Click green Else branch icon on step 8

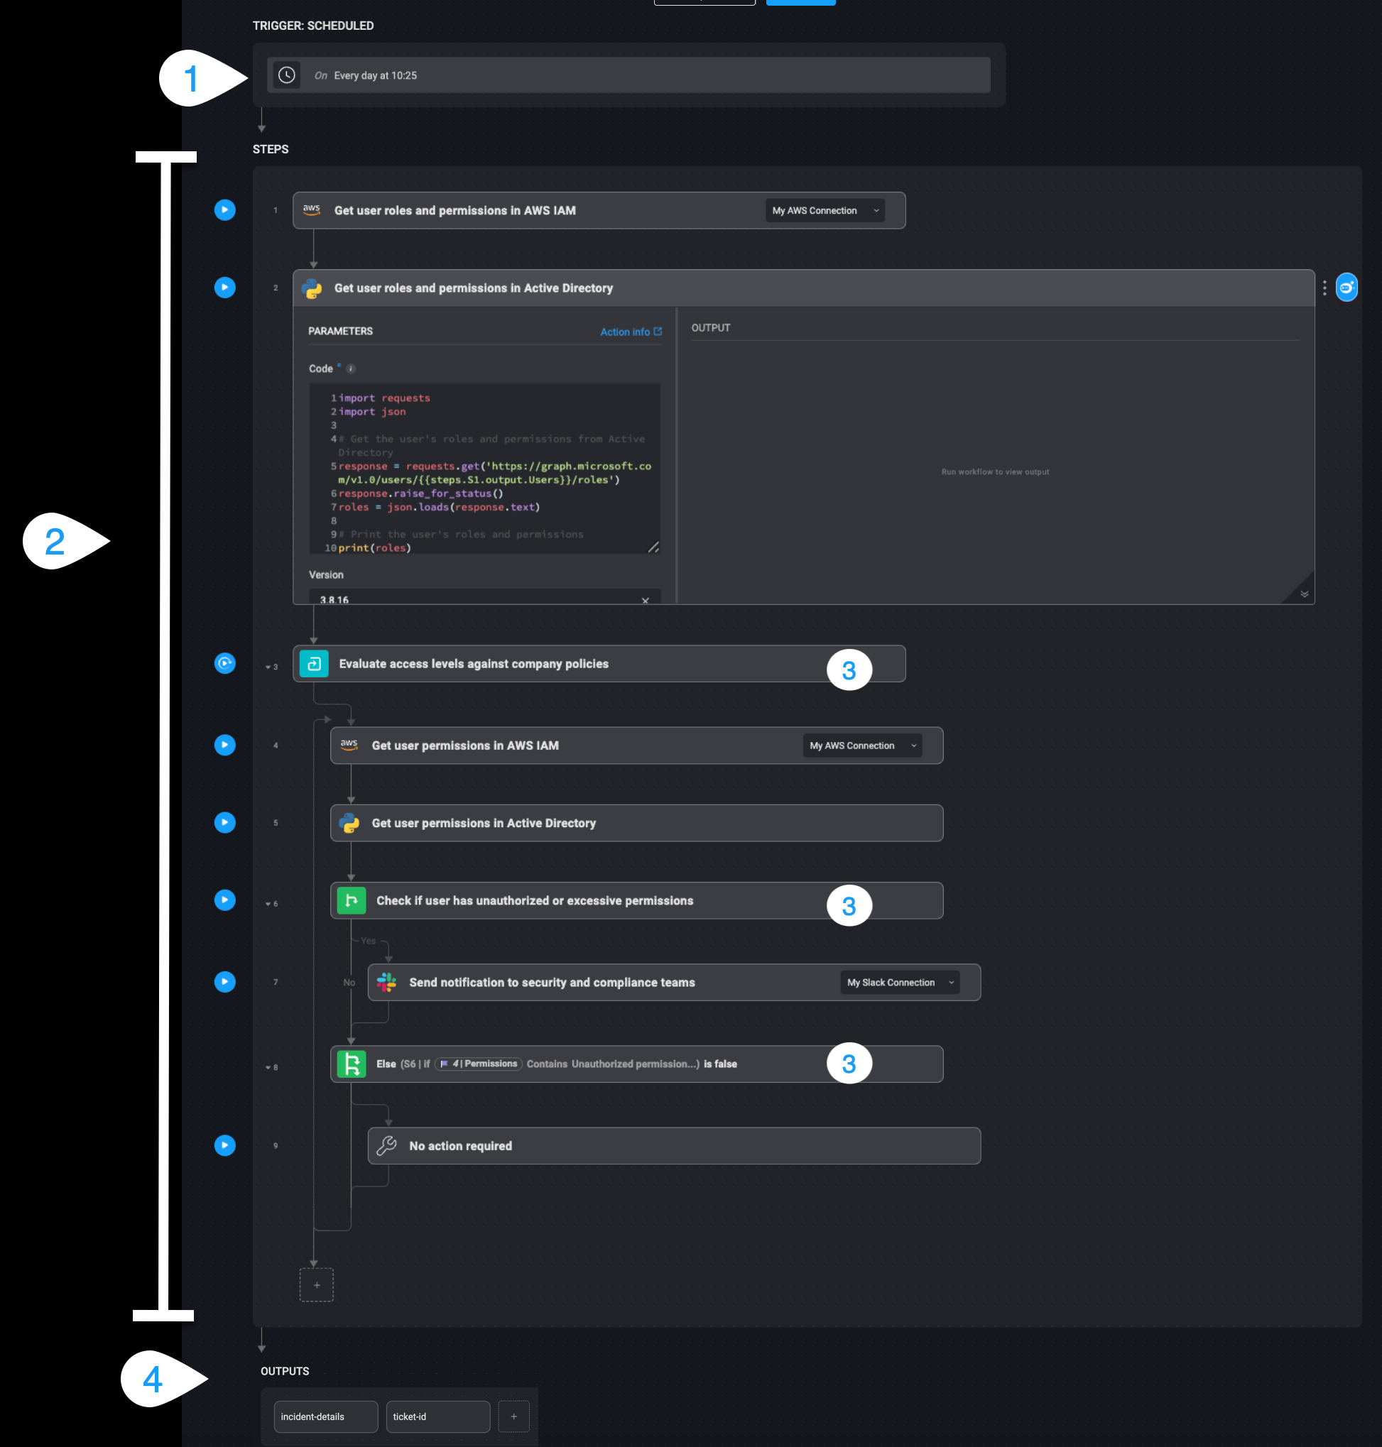coord(352,1064)
